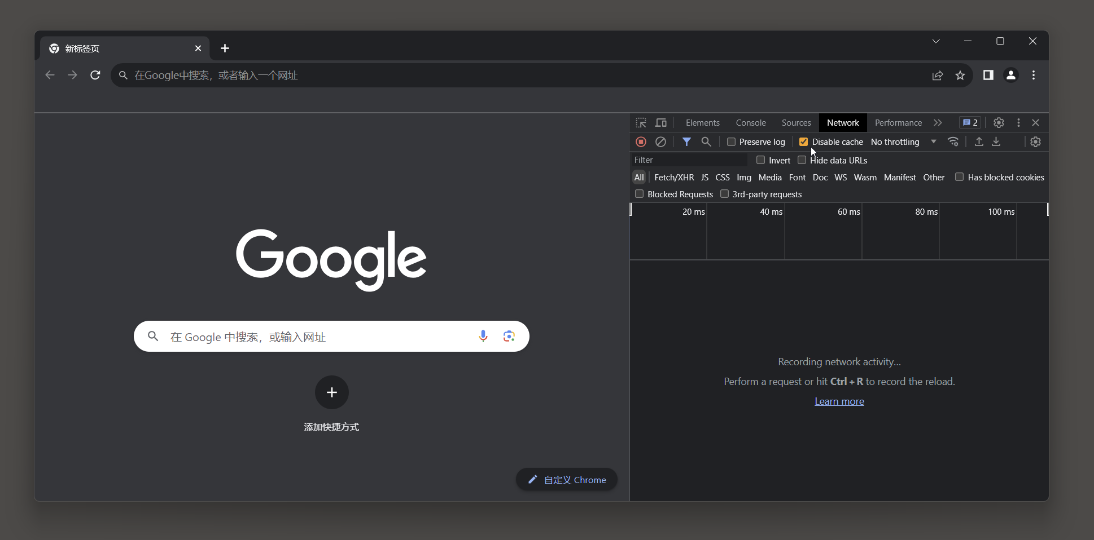Filter requests by CSS
Image resolution: width=1094 pixels, height=540 pixels.
[723, 177]
